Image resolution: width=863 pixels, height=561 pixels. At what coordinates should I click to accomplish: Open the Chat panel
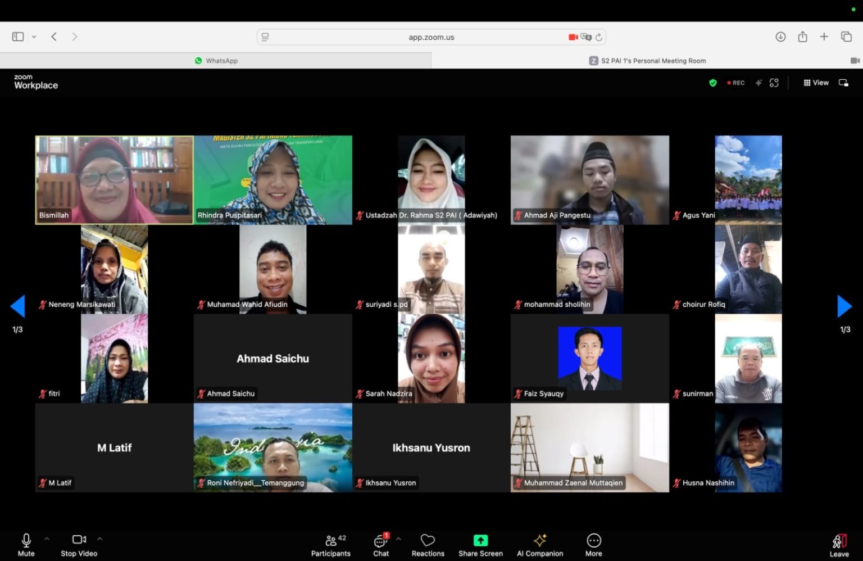pos(381,545)
